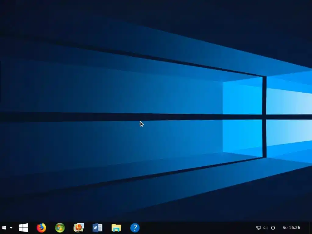This screenshot has width=312, height=234.
Task: Click the show desktop strip at taskbar edge
Action: [310, 228]
